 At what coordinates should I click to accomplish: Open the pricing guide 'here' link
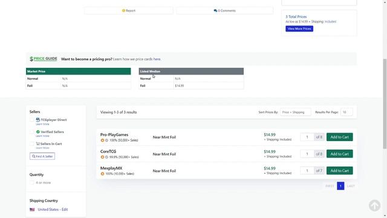click(x=157, y=59)
